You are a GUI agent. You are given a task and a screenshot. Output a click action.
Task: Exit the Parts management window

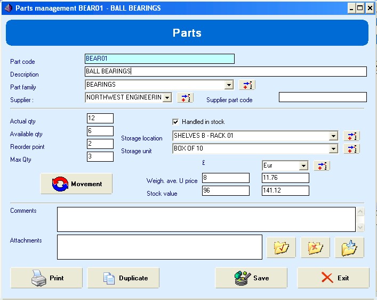pos(333,278)
